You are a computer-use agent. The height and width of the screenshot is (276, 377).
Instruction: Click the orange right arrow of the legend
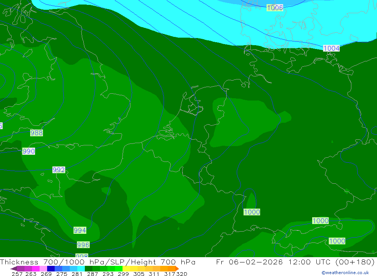177,268
